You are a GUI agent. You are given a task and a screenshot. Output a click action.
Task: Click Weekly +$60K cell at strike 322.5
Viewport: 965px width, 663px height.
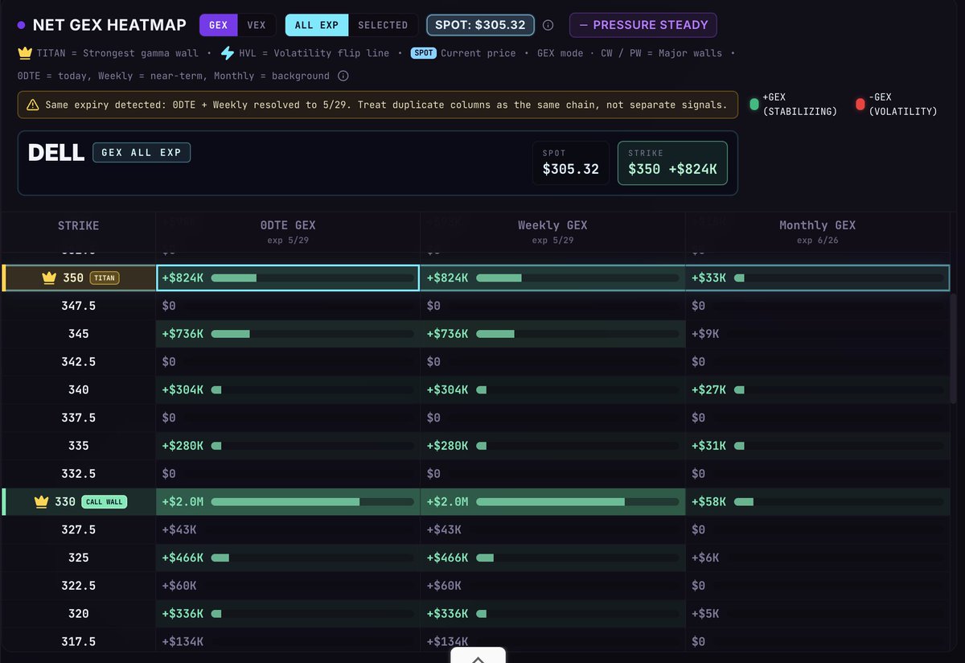[x=553, y=586]
